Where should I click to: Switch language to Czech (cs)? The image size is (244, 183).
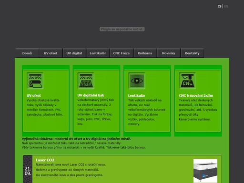point(220,6)
